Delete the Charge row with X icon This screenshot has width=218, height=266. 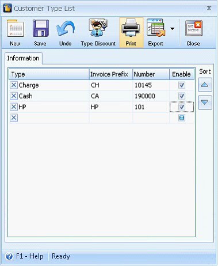14,85
